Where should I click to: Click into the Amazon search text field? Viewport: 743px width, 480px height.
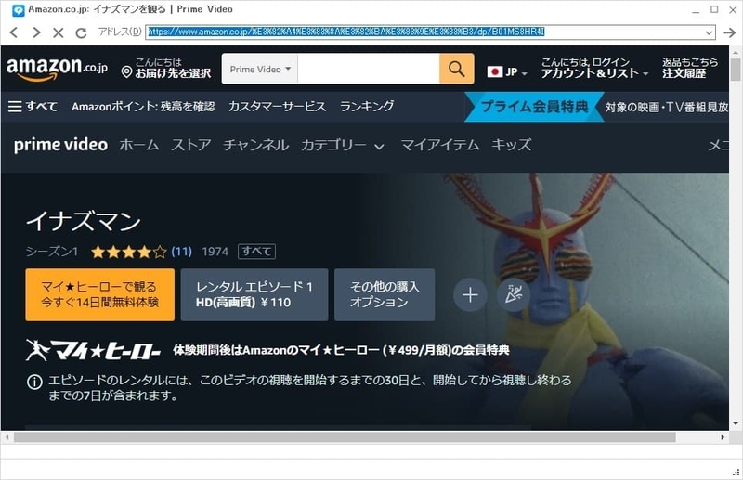click(x=369, y=70)
